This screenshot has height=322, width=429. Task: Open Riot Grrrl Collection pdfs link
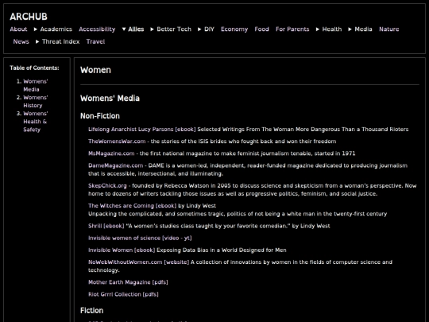coord(123,294)
